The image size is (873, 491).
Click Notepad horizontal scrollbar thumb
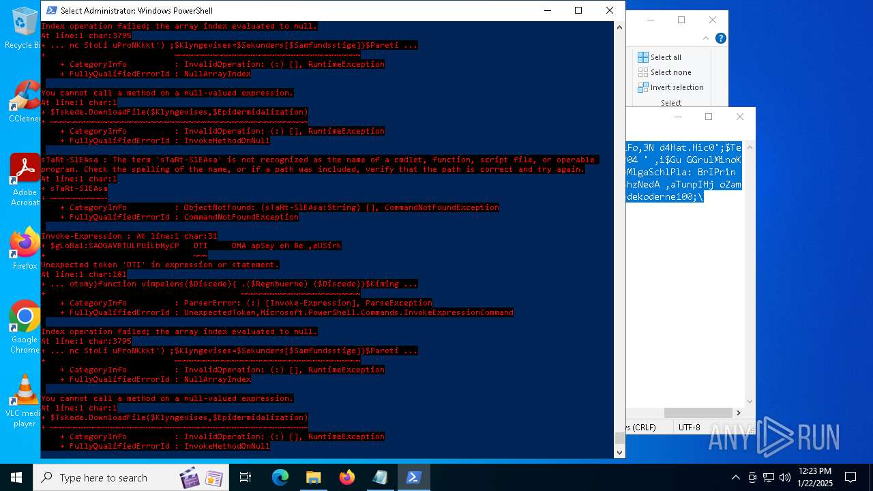click(698, 413)
